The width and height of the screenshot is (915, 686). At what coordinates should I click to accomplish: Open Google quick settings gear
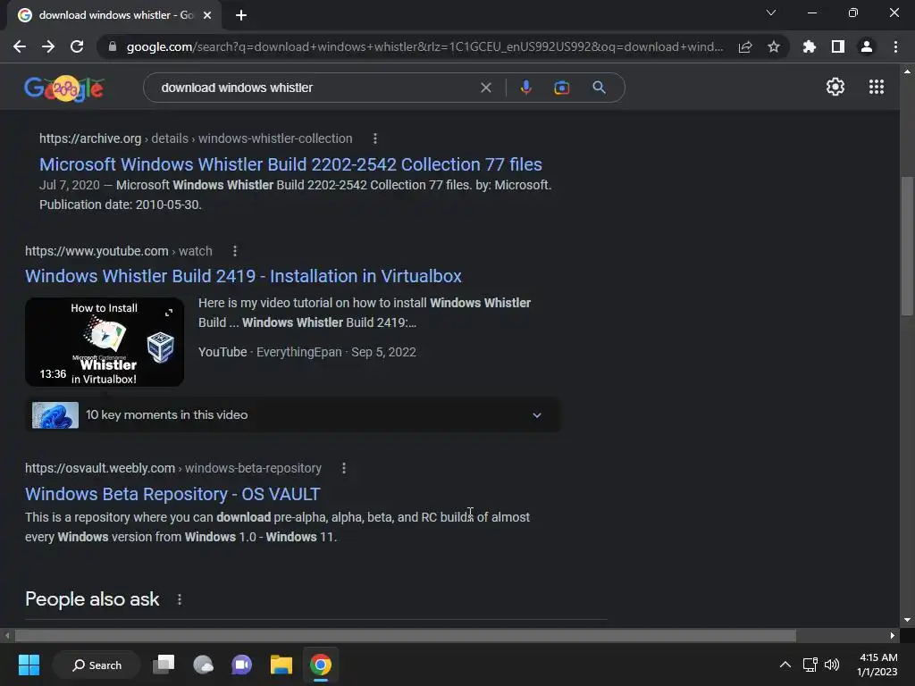point(835,87)
